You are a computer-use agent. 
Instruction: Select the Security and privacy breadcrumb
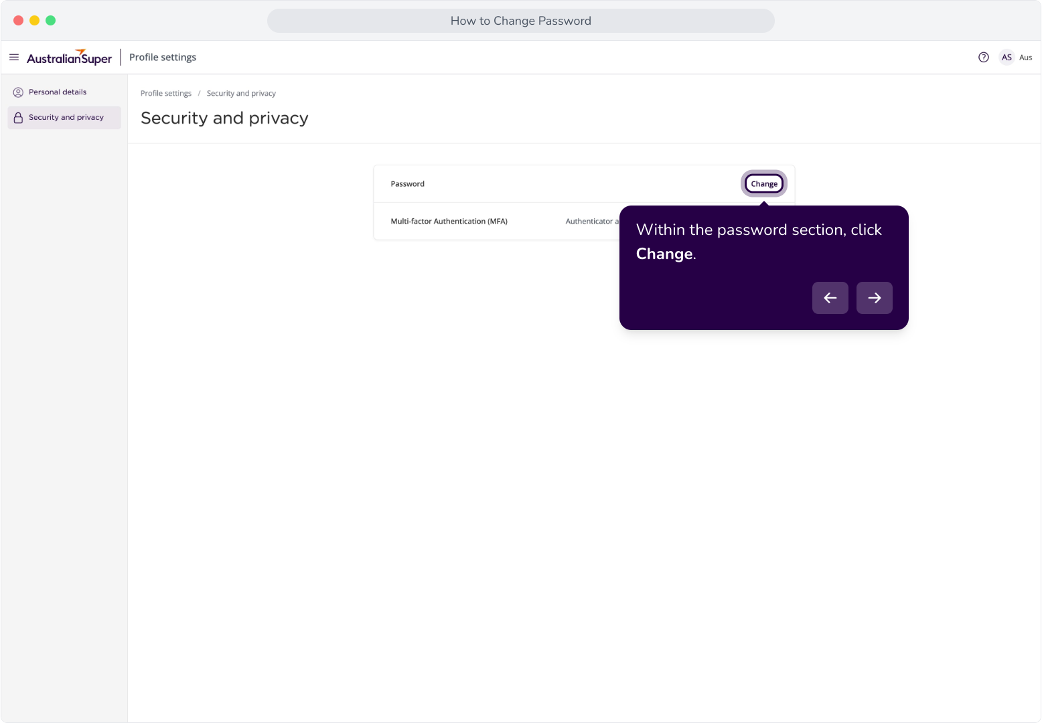click(241, 94)
